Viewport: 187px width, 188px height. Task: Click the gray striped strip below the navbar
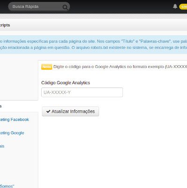tap(93, 16)
